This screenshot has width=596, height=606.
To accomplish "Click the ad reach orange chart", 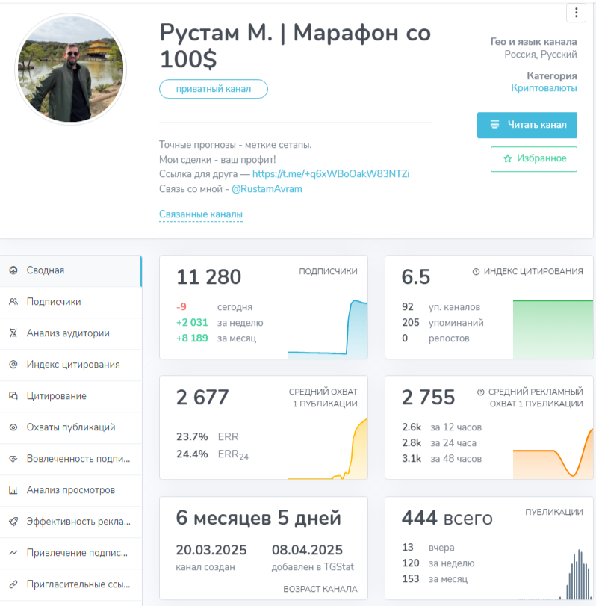I will [x=553, y=454].
